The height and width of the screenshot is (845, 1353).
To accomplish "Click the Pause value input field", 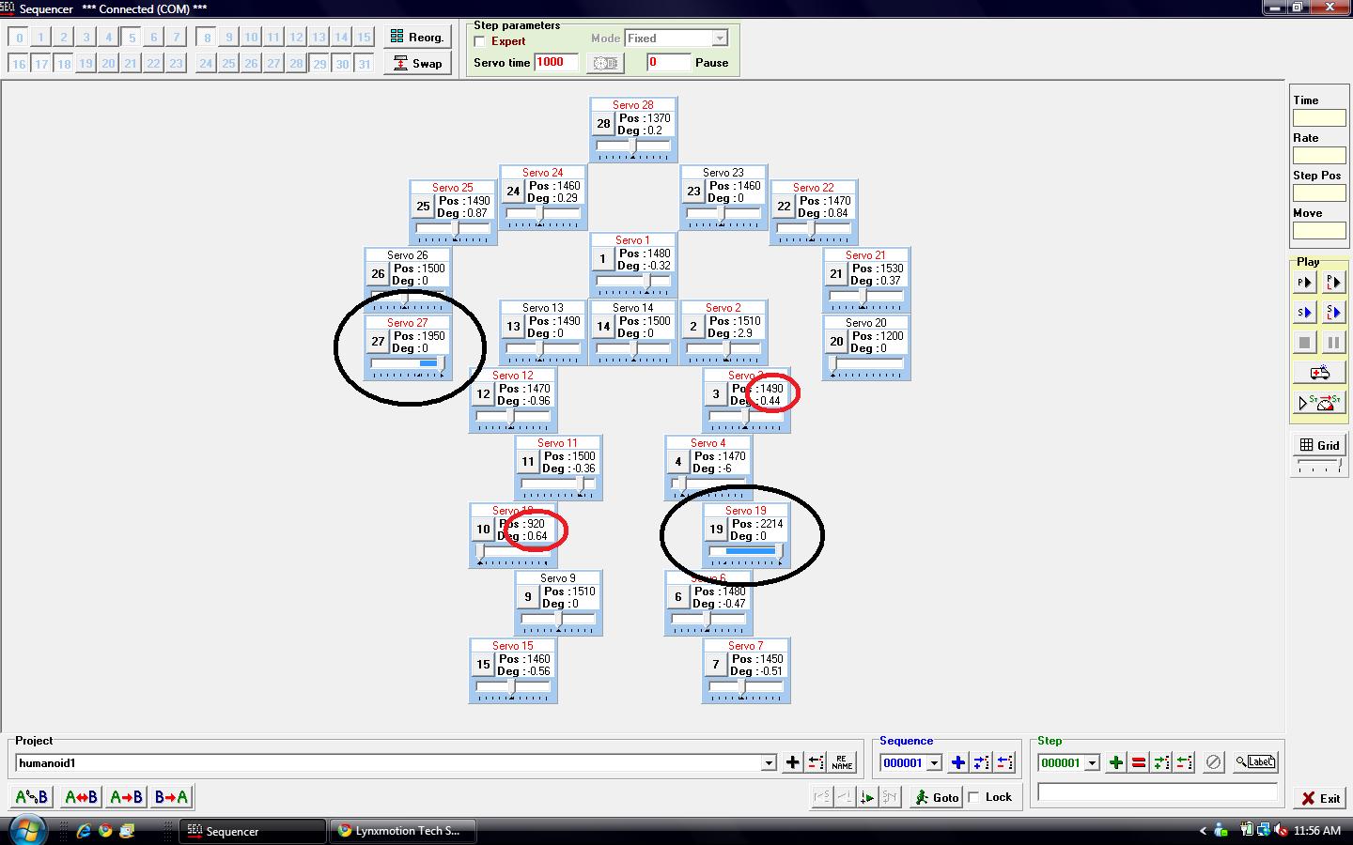I will click(x=668, y=63).
